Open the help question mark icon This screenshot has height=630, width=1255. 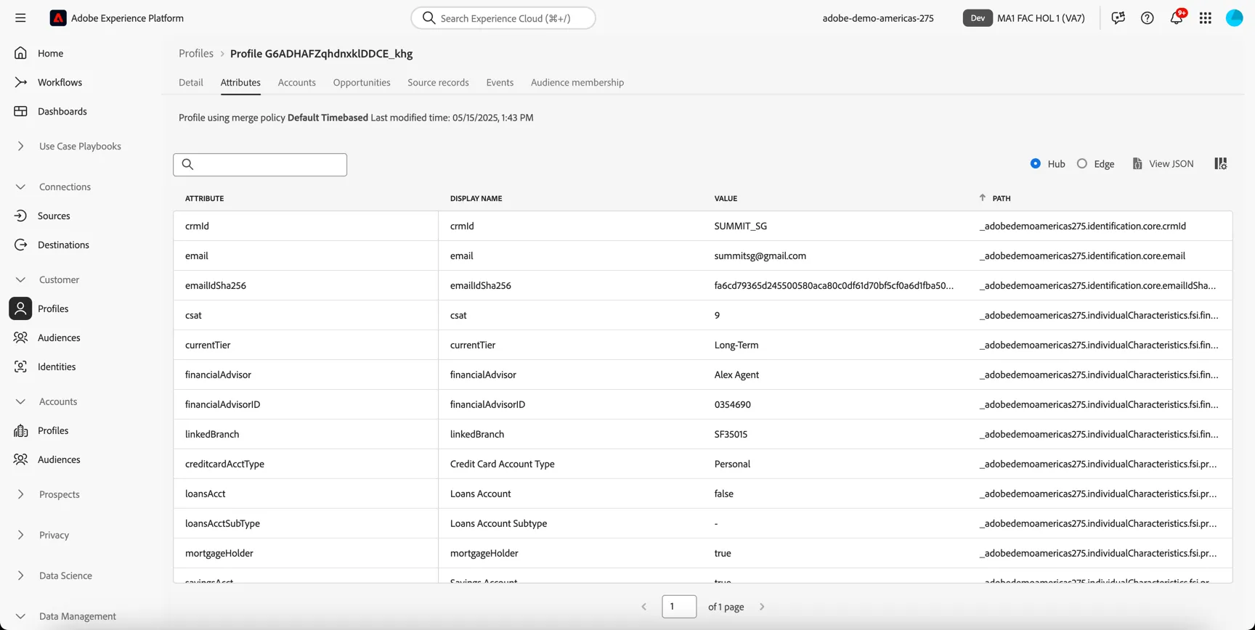(x=1148, y=18)
